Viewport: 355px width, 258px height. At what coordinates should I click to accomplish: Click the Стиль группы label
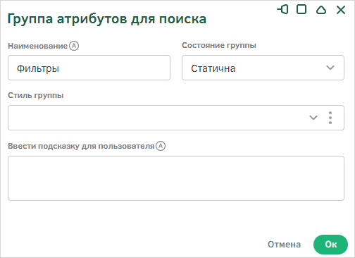(x=36, y=95)
